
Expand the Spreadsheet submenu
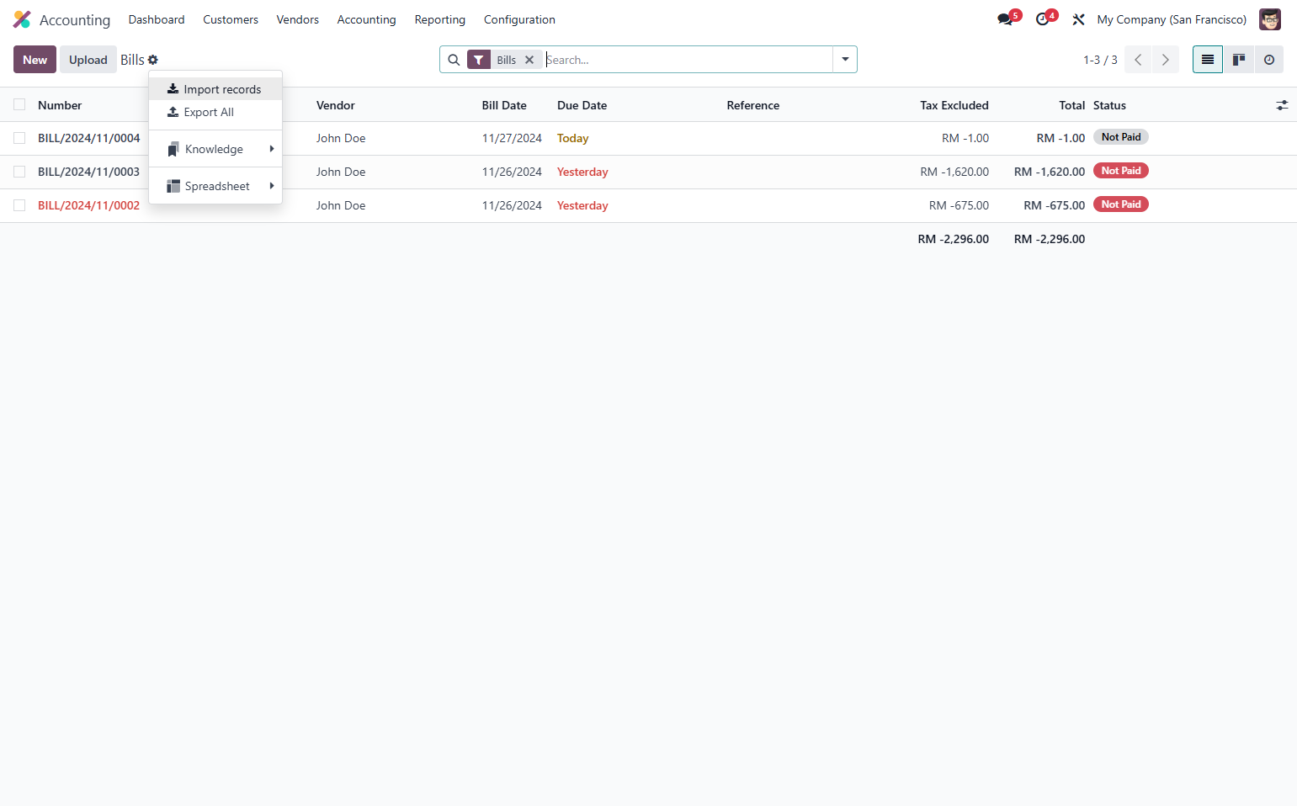point(215,186)
